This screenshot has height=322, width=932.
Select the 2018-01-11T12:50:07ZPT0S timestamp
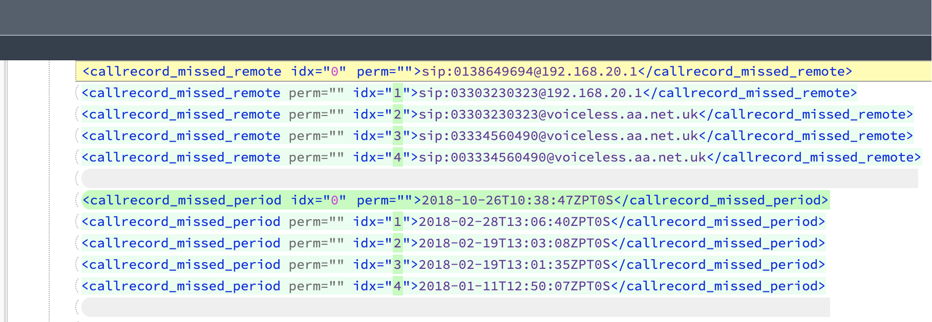(x=514, y=286)
